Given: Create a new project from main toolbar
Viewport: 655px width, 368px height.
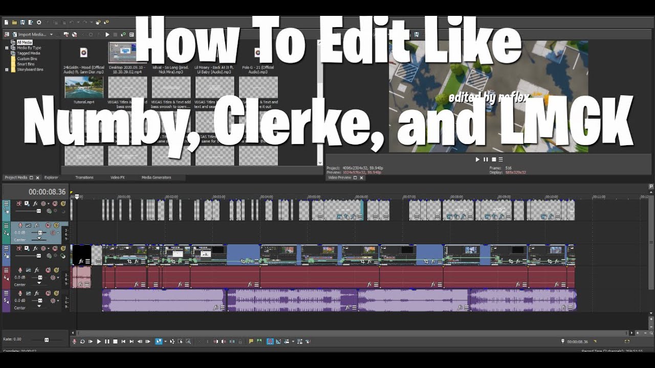Looking at the screenshot, I should coord(6,22).
